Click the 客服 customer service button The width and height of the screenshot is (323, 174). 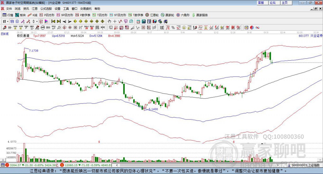tap(263, 3)
